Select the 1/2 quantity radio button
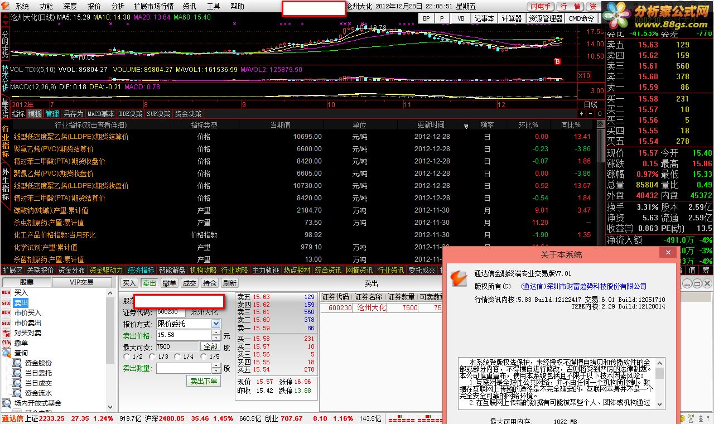 127,356
